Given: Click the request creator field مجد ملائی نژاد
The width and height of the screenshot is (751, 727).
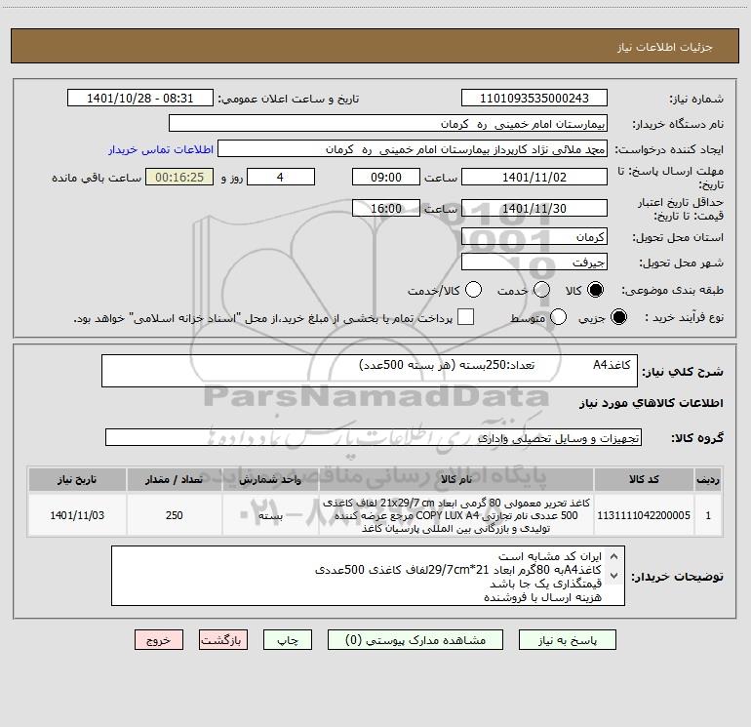Looking at the screenshot, I should pyautogui.click(x=413, y=149).
